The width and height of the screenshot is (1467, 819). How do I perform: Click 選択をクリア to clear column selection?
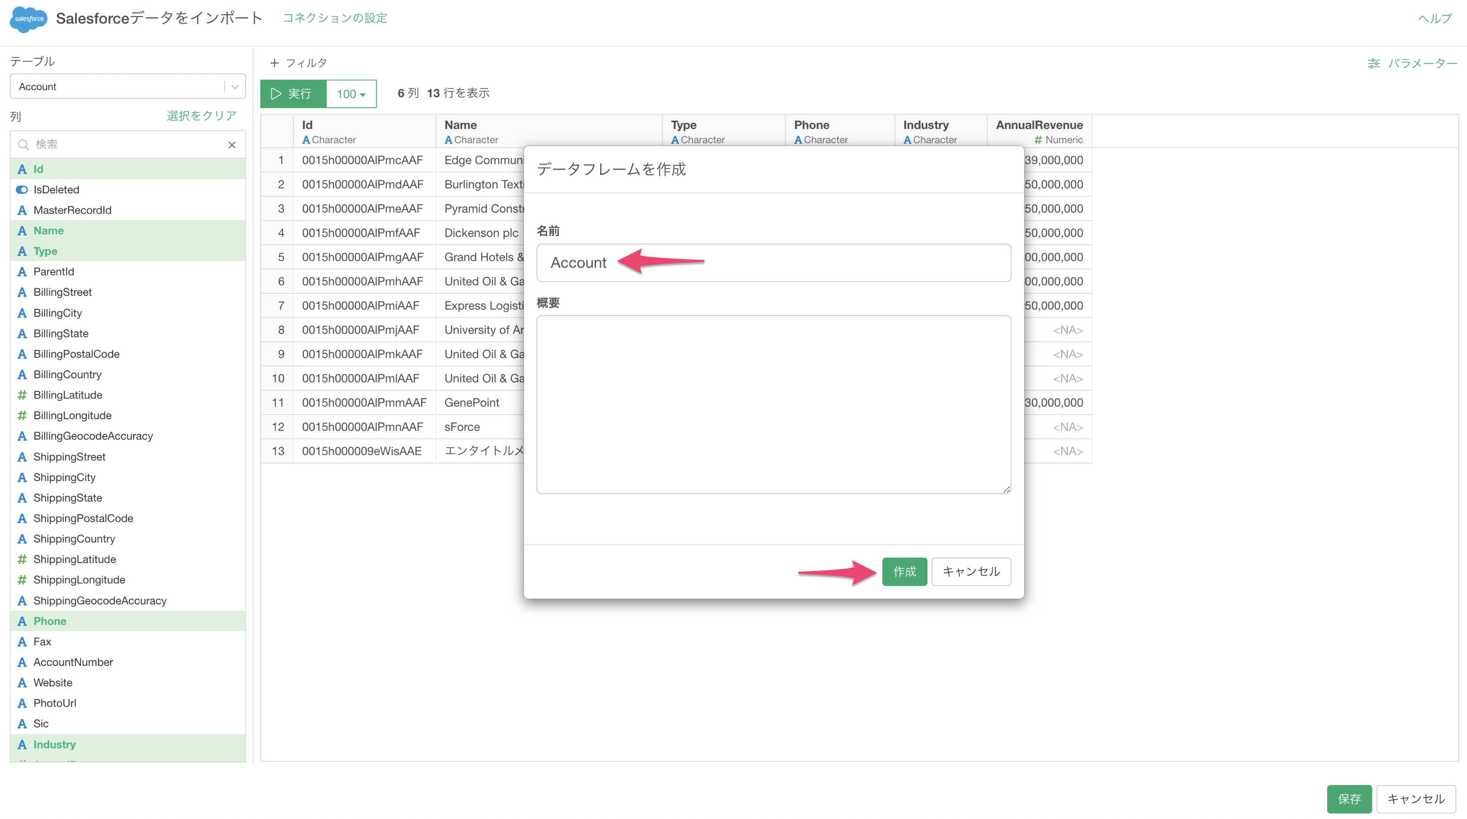pyautogui.click(x=202, y=116)
